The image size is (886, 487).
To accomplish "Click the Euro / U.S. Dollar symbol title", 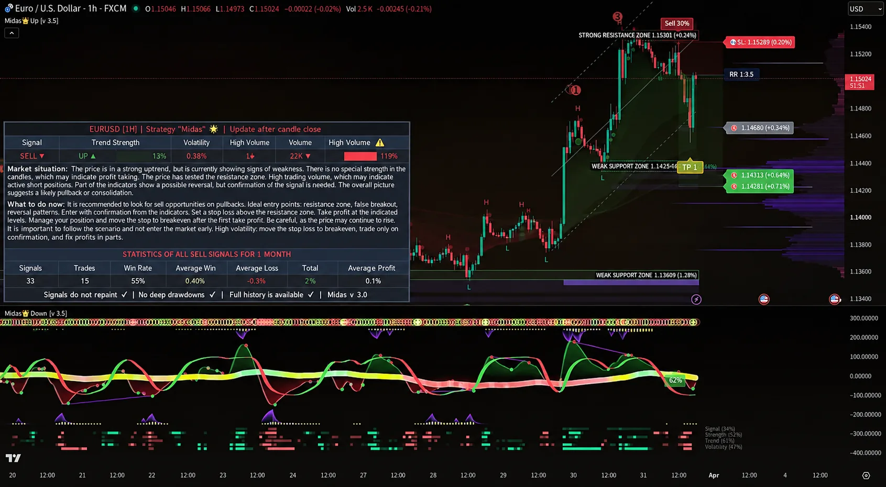I will [71, 8].
